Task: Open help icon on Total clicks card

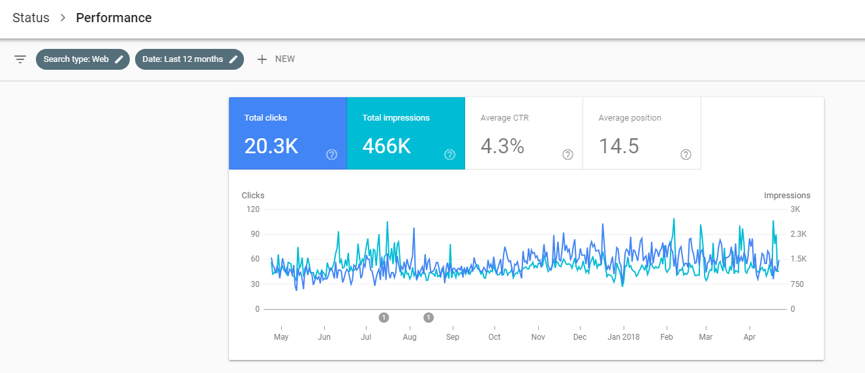Action: [x=331, y=155]
